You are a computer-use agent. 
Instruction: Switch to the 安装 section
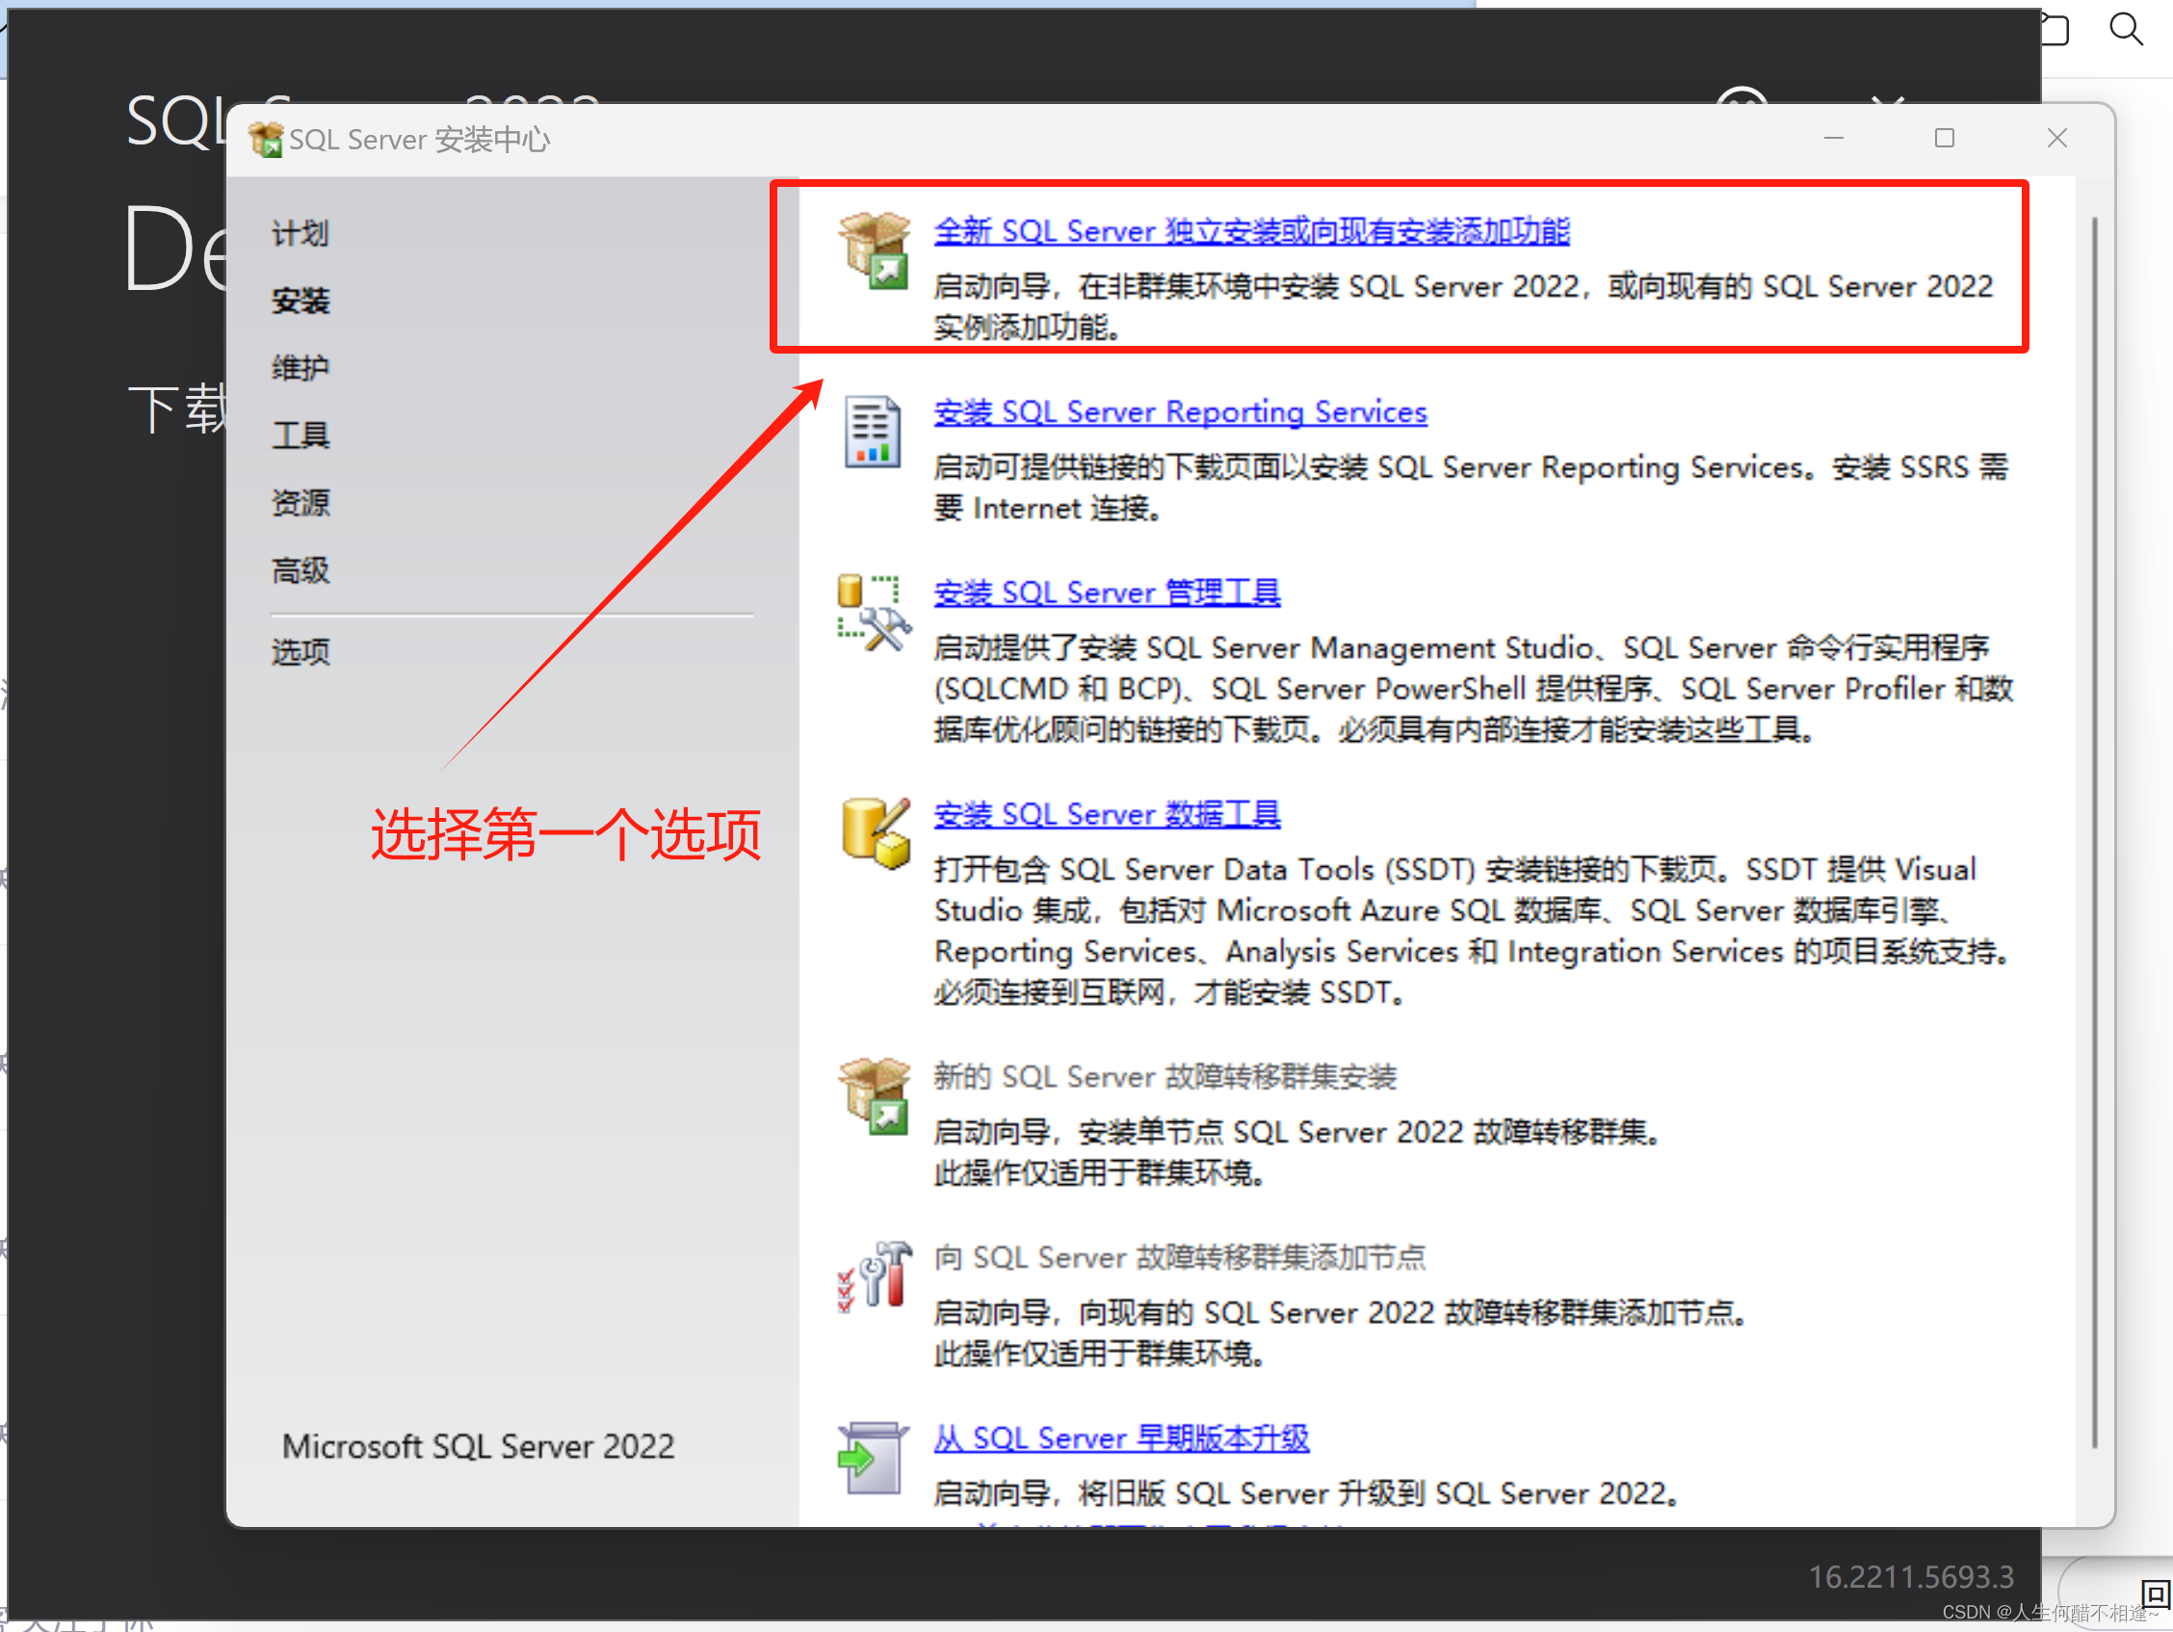(x=300, y=301)
